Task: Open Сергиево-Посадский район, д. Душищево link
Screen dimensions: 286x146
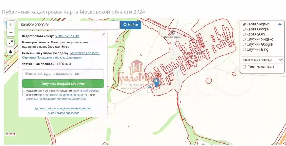Action: (x=52, y=57)
